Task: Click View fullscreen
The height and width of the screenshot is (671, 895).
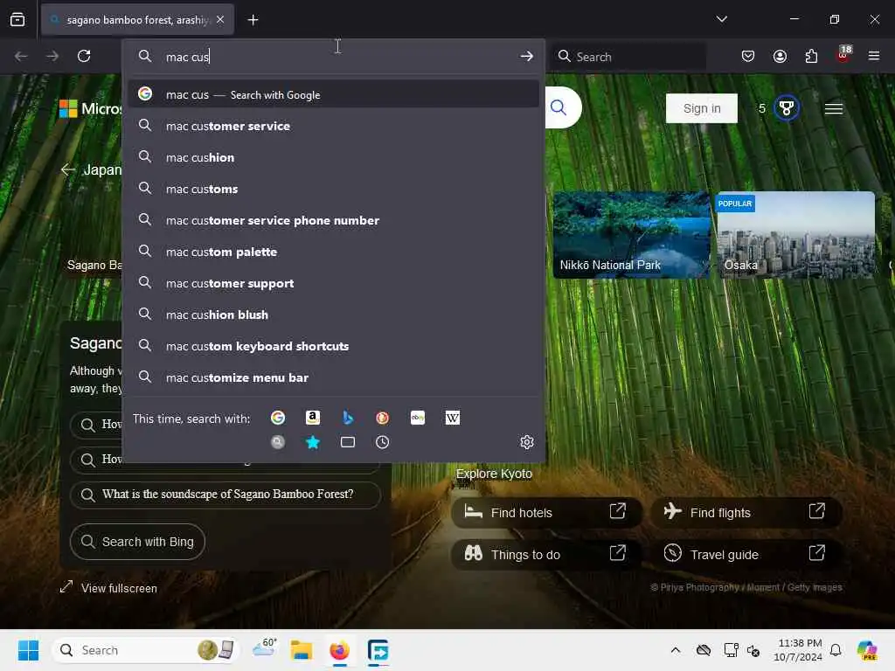Action: (x=108, y=588)
